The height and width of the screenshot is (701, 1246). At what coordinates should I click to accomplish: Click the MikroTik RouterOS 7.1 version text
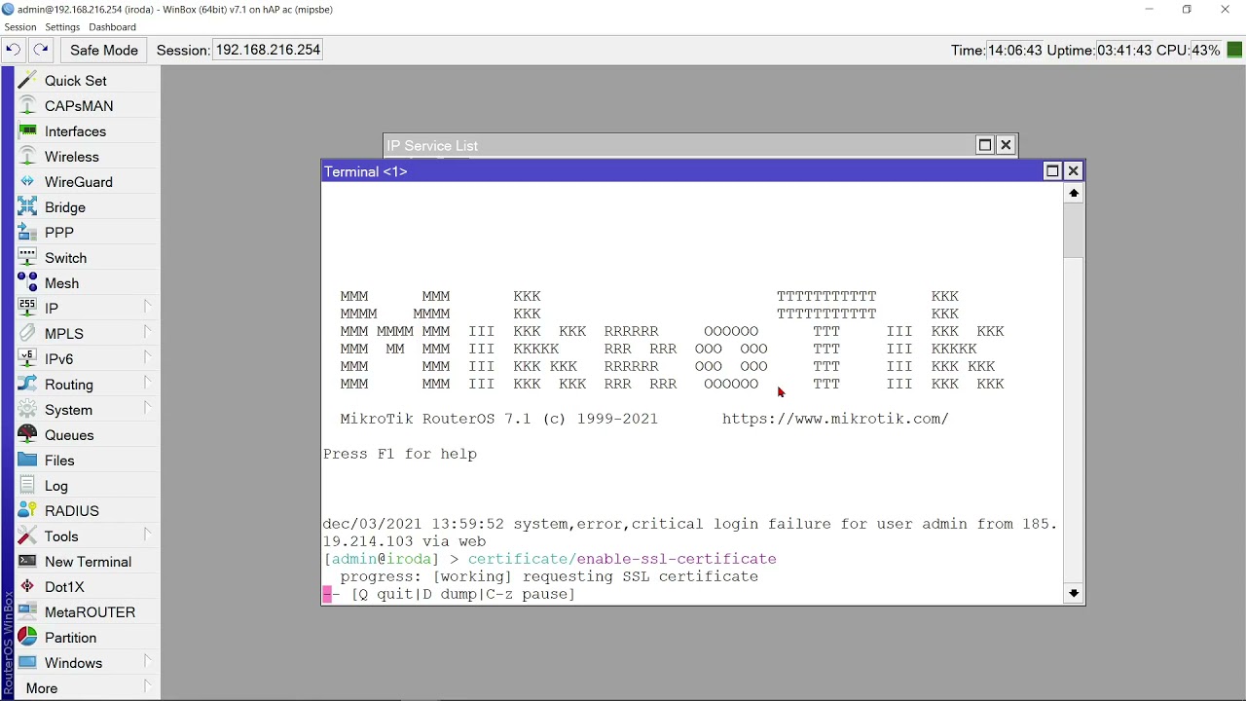point(499,419)
